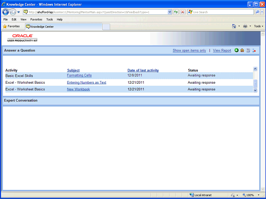This screenshot has width=266, height=199.
Task: Go to Knowledge Center home icon
Action: [x=242, y=50]
